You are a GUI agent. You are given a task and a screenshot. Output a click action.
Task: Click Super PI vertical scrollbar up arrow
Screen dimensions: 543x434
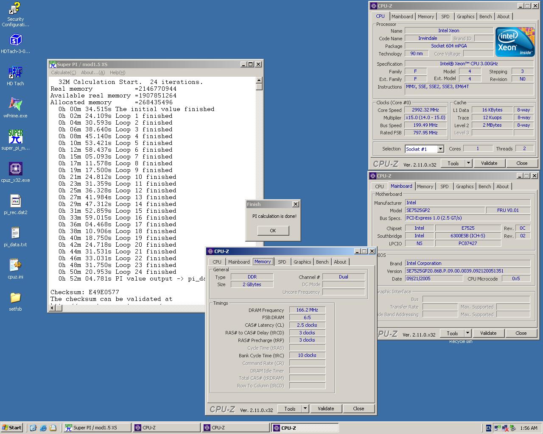tap(259, 80)
